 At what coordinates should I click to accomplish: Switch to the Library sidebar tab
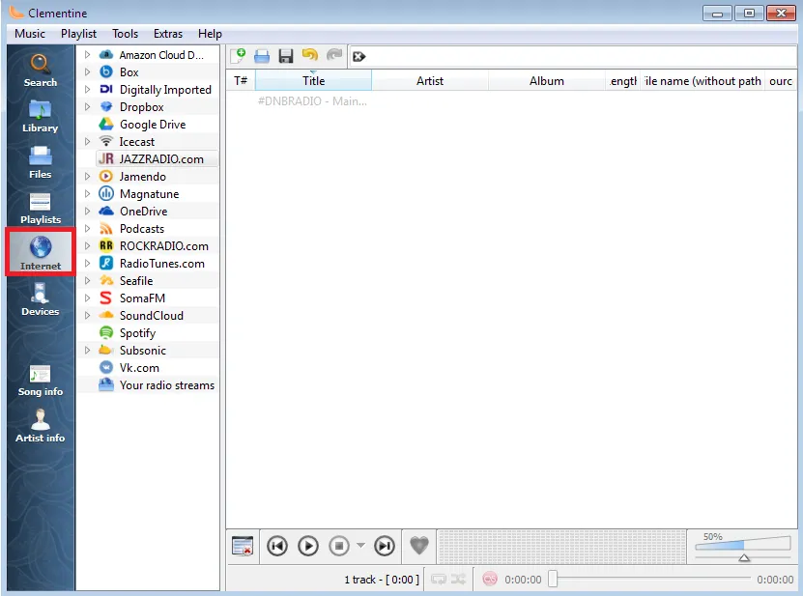pos(40,116)
